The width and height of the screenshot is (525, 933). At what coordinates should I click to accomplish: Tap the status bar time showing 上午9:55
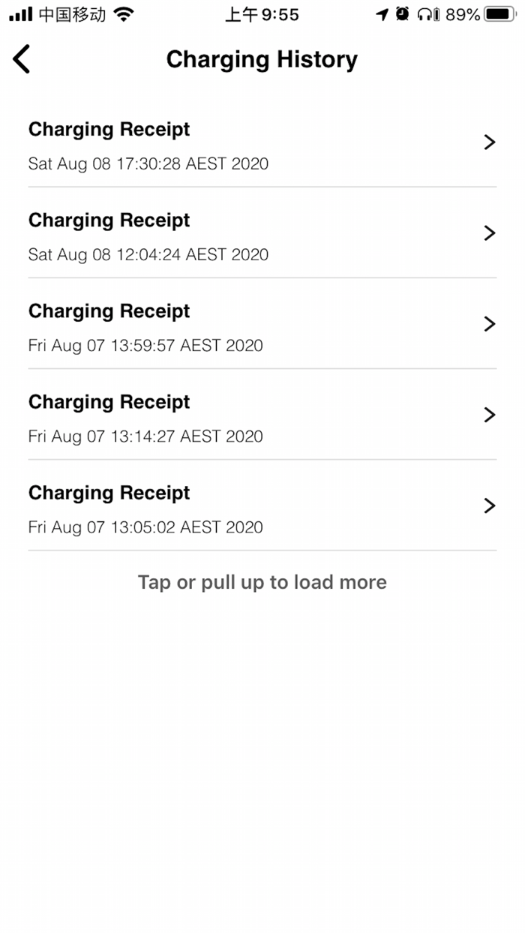pos(261,13)
